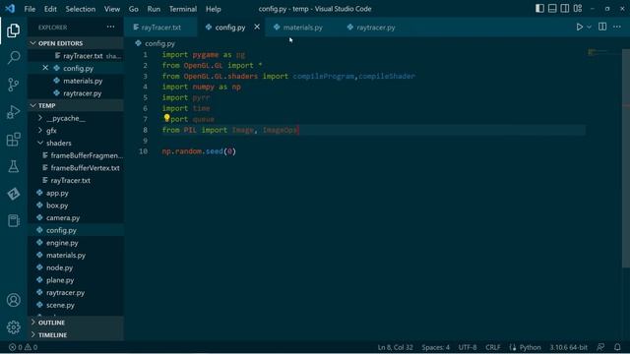
Task: Collapse the TEMP folder section
Action: 76,105
